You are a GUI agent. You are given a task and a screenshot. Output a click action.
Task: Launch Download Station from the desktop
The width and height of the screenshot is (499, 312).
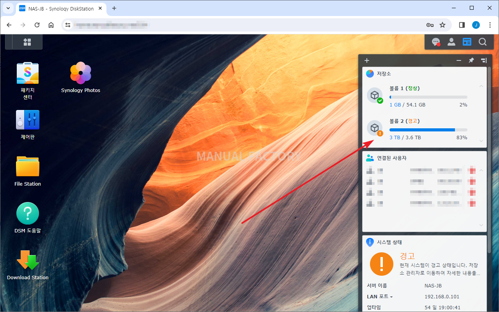[27, 260]
